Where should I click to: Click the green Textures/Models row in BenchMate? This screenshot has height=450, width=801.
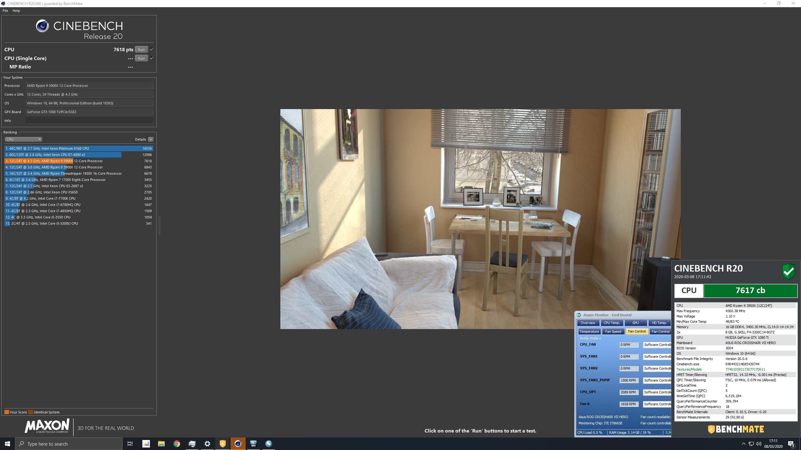click(735, 369)
